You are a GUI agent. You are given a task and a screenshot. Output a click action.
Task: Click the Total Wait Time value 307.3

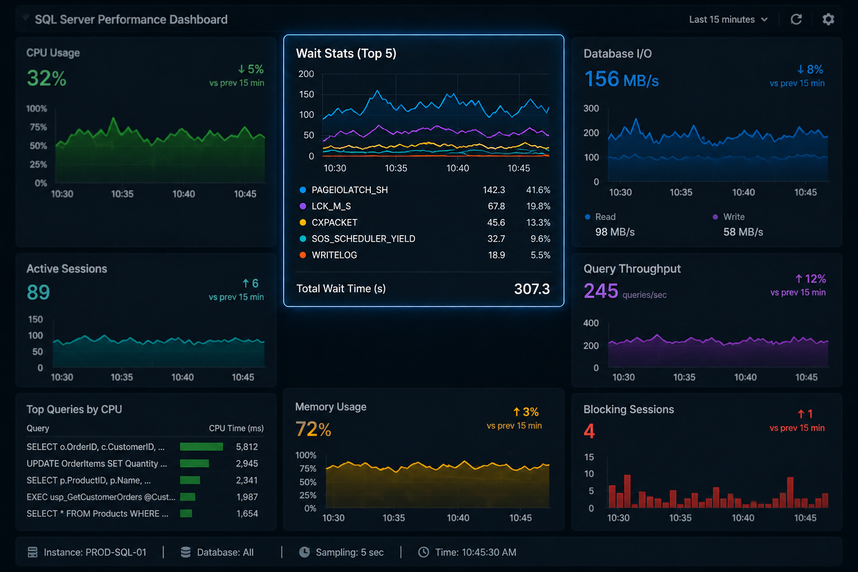[x=532, y=289]
